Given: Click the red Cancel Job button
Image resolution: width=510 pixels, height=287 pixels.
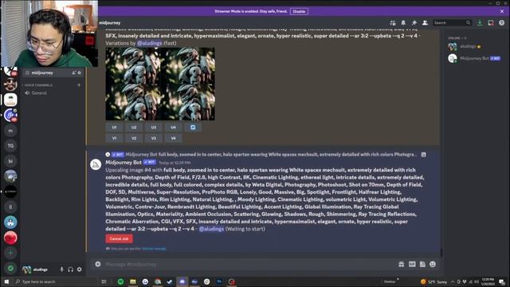Looking at the screenshot, I should pyautogui.click(x=119, y=239).
